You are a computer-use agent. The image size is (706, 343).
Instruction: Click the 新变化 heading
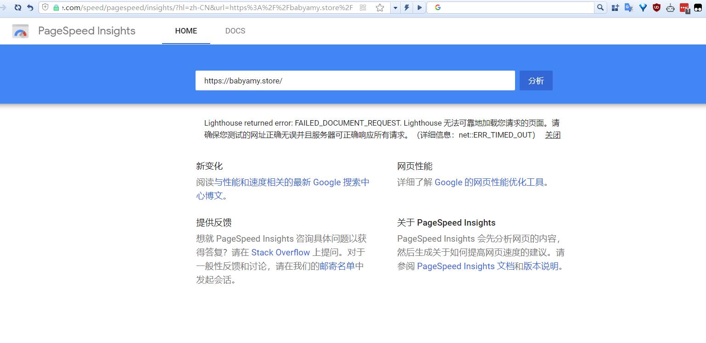[209, 166]
